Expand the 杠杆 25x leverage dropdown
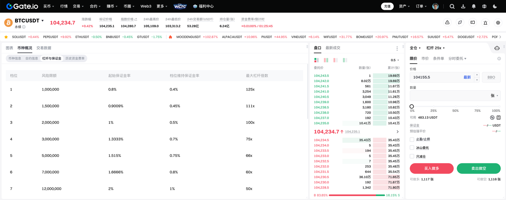This screenshot has height=200, width=506. click(x=436, y=48)
